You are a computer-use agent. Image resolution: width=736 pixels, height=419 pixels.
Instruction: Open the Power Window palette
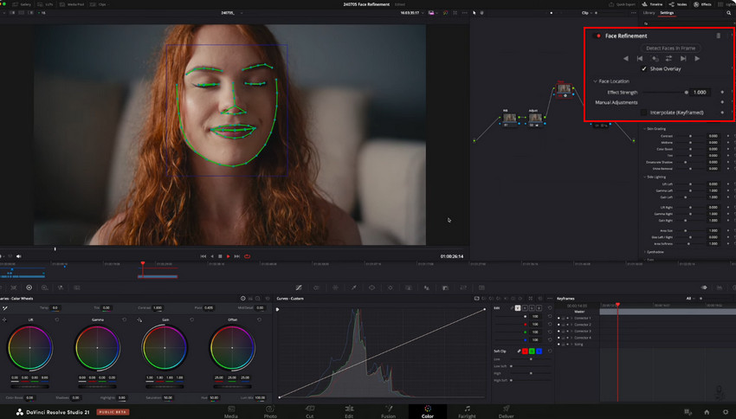pyautogui.click(x=371, y=287)
